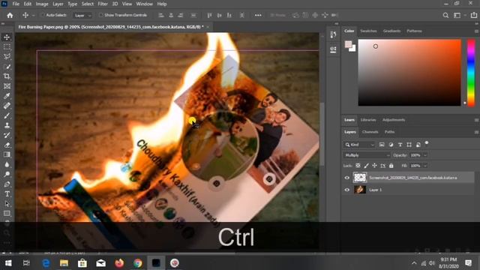The image size is (480, 270).
Task: Select the Horizontal Type tool
Action: (7, 193)
